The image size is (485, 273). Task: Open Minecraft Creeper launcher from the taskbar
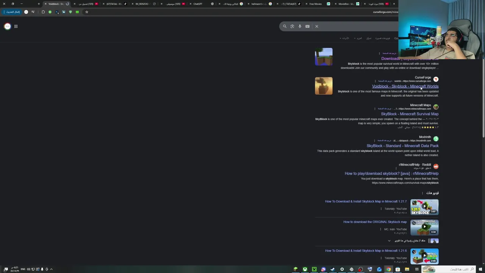tap(314, 269)
